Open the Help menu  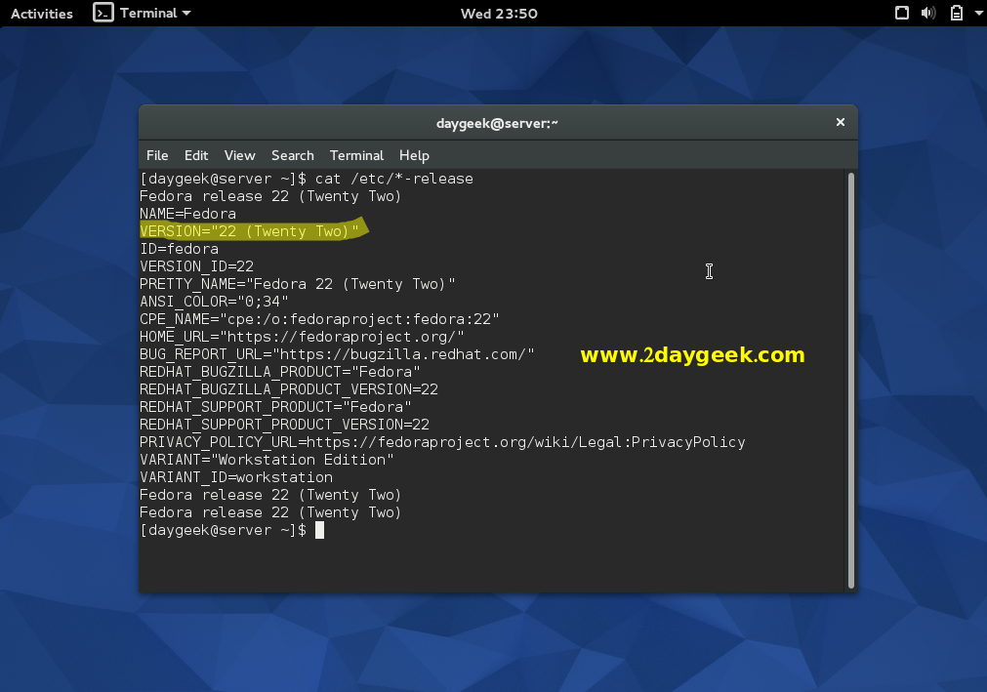pos(414,155)
